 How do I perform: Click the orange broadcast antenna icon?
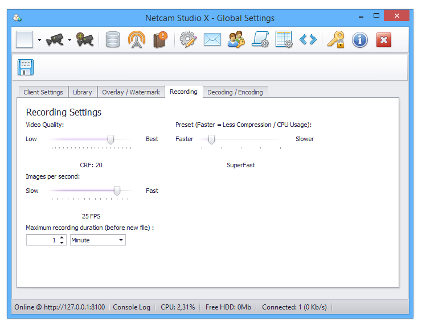[136, 40]
